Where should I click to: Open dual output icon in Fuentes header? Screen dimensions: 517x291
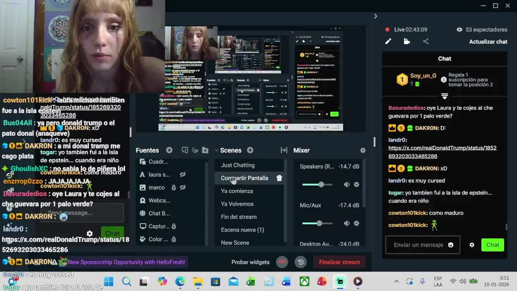(185, 150)
